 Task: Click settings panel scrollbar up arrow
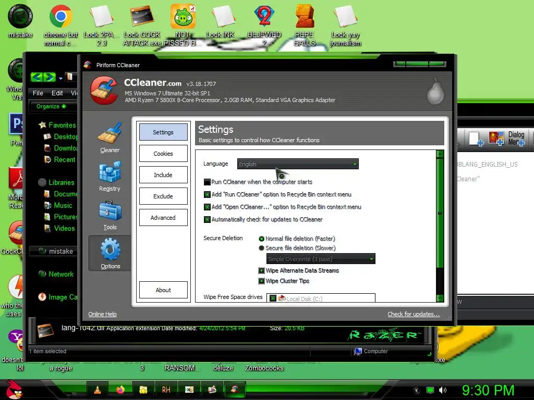[x=440, y=154]
